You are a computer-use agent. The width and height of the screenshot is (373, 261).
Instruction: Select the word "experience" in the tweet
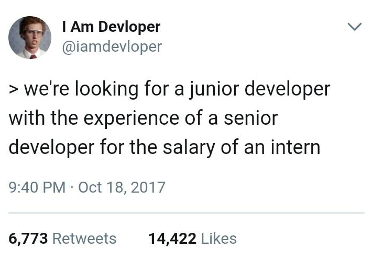[131, 119]
